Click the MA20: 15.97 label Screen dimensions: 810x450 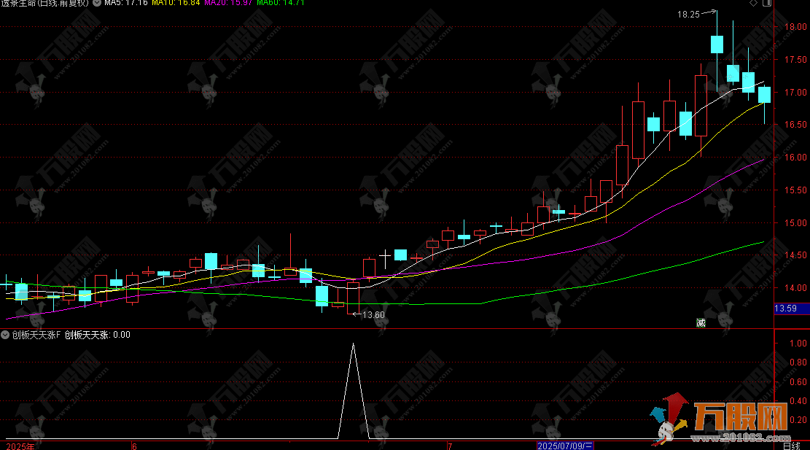coord(228,3)
